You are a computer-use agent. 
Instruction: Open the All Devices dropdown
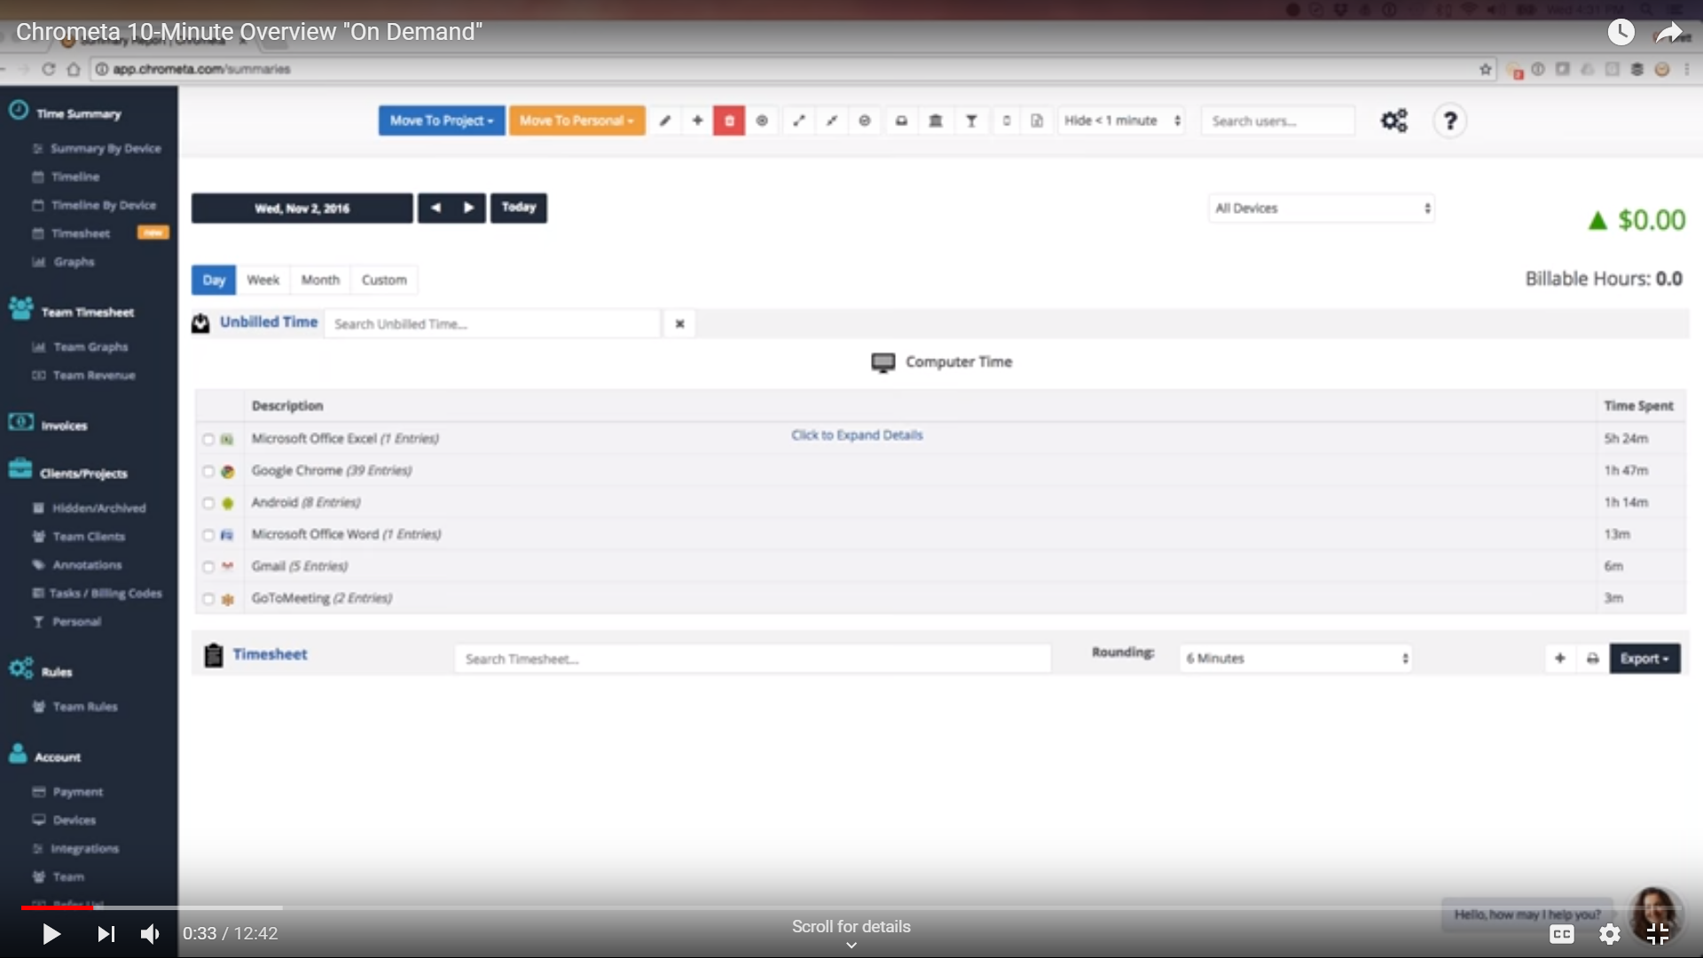point(1321,208)
